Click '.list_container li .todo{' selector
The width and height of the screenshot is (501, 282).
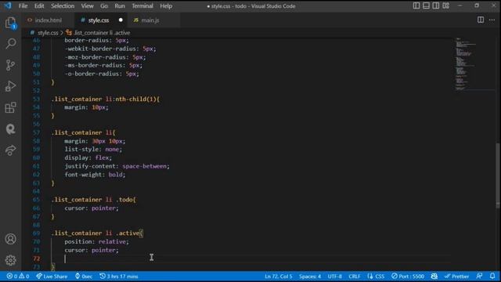pos(94,200)
